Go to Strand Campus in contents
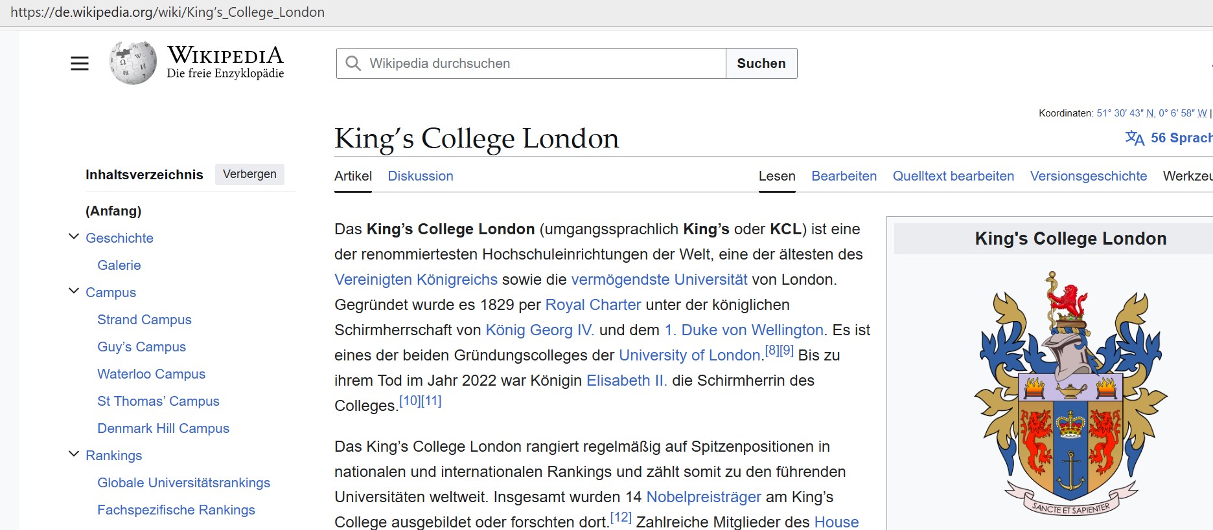Viewport: 1213px width, 530px height. (144, 320)
